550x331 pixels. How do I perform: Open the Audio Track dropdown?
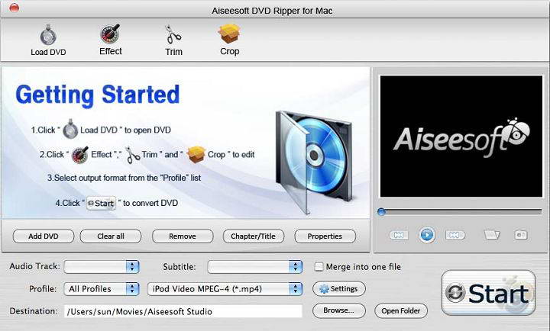click(x=102, y=266)
